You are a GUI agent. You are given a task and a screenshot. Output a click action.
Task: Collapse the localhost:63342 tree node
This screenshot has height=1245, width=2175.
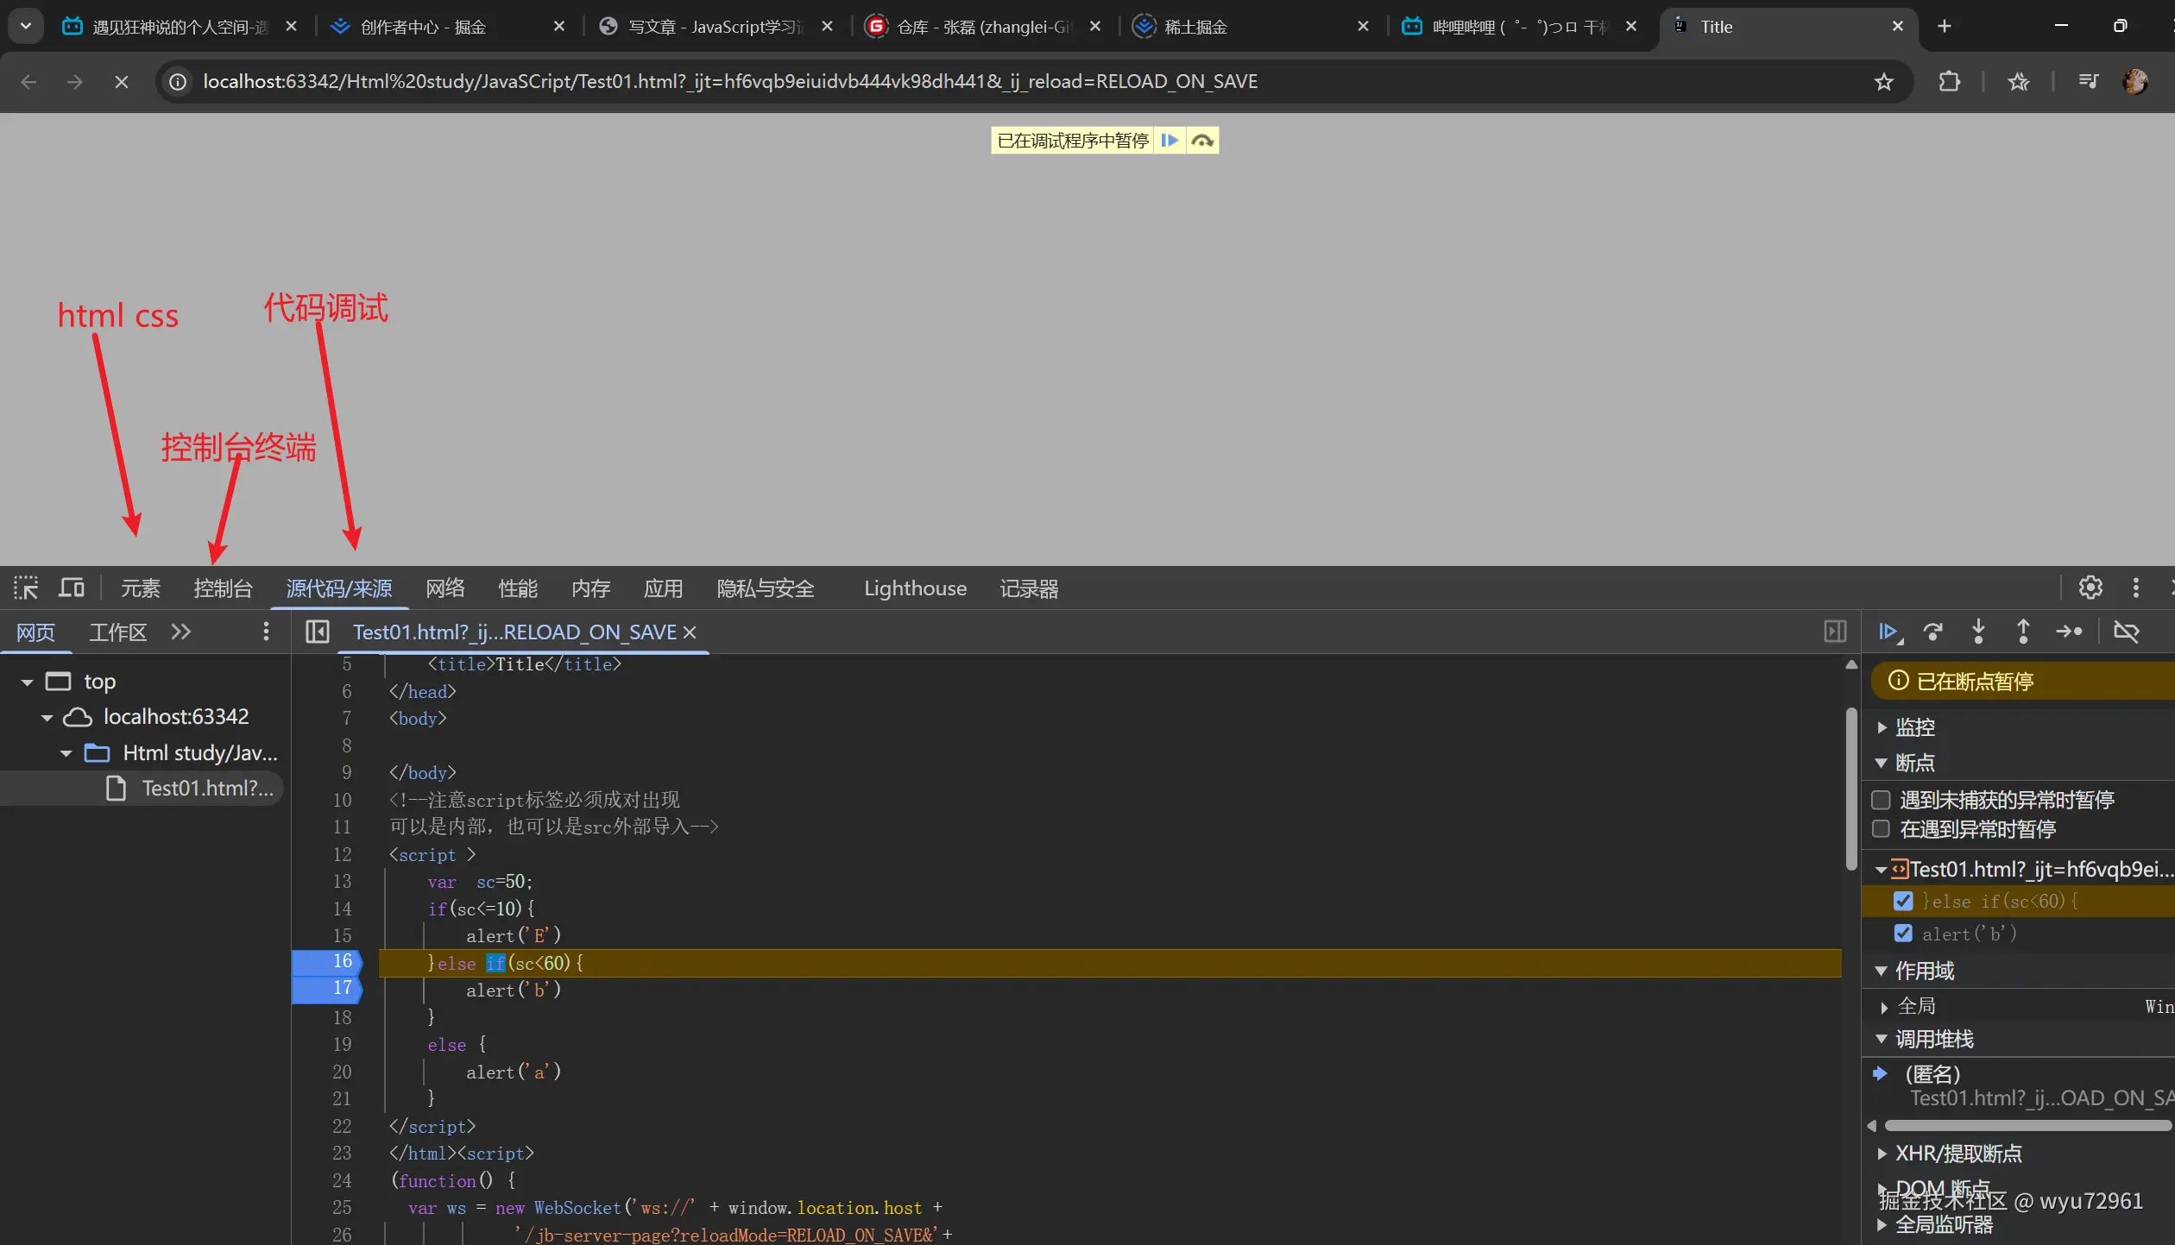[x=47, y=718]
